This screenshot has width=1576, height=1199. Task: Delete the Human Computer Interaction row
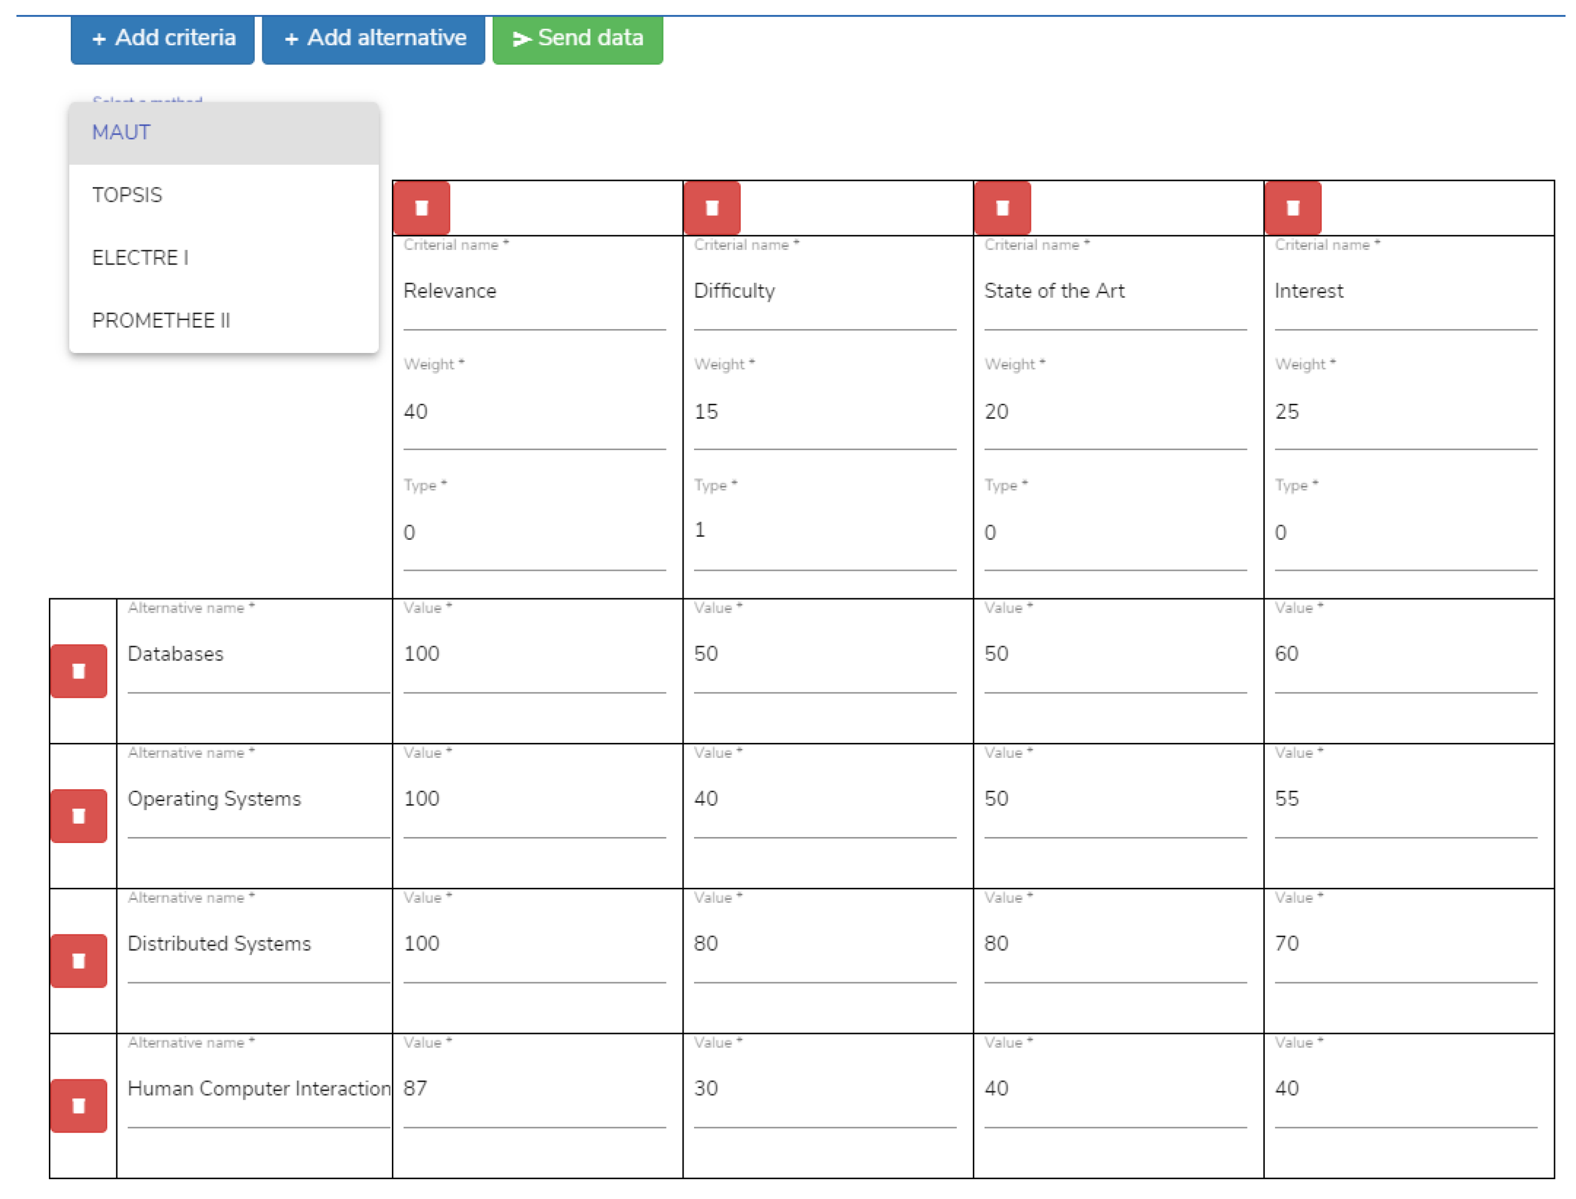point(78,1105)
